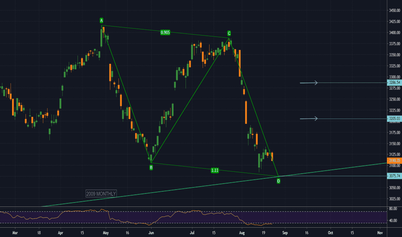This screenshot has height=237, width=402.
Task: Click the 3150.00 price scale value
Action: coord(395,143)
